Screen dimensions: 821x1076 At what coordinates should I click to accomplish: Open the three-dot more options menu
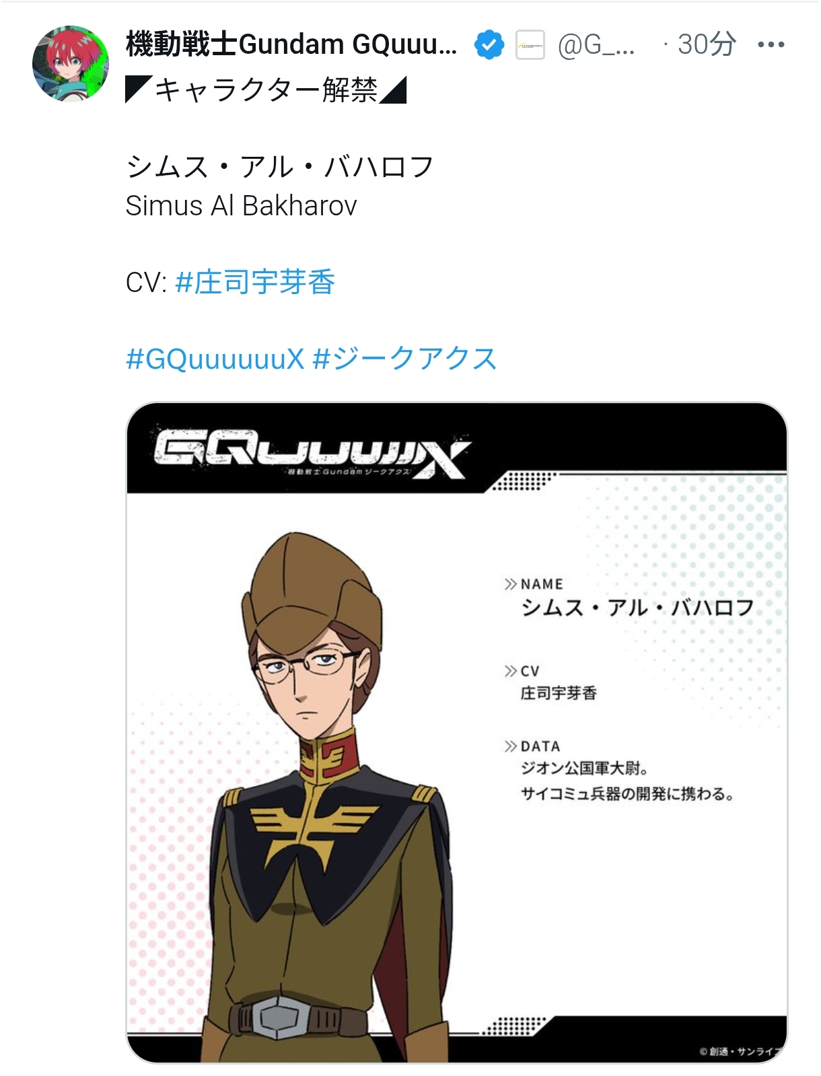pos(771,45)
